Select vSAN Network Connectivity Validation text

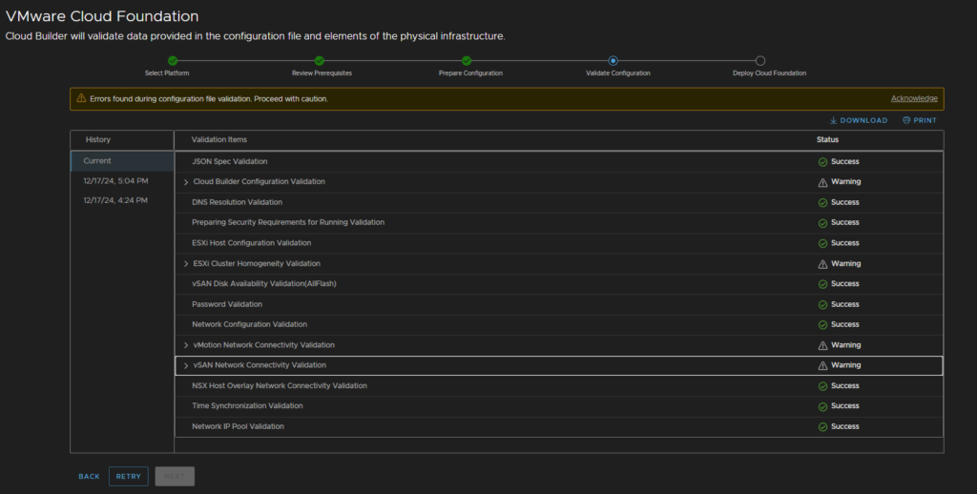(x=260, y=365)
